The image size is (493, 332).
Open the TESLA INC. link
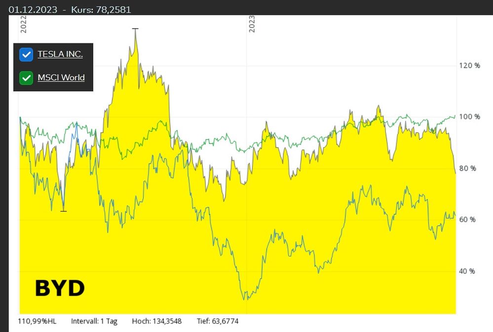pos(60,54)
